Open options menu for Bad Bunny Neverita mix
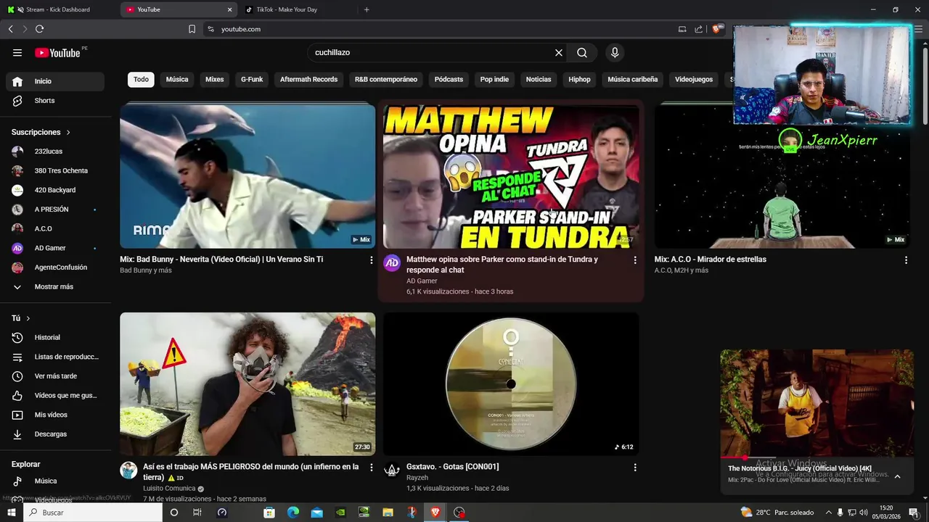Image resolution: width=929 pixels, height=522 pixels. (372, 260)
